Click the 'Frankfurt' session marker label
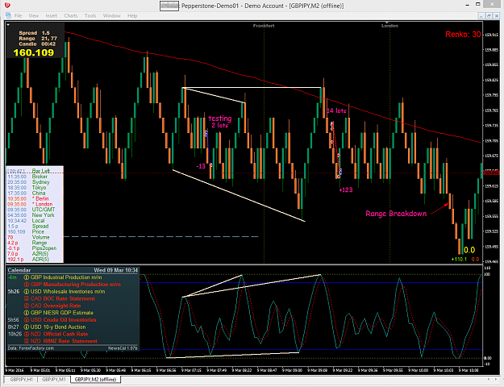 264,26
